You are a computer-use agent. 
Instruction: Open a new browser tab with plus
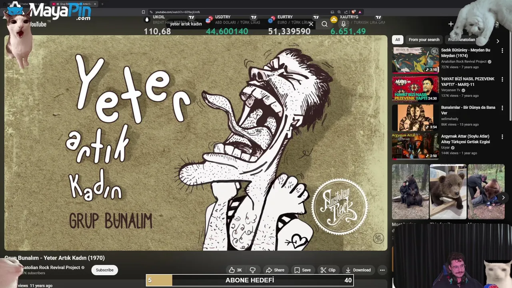click(102, 4)
